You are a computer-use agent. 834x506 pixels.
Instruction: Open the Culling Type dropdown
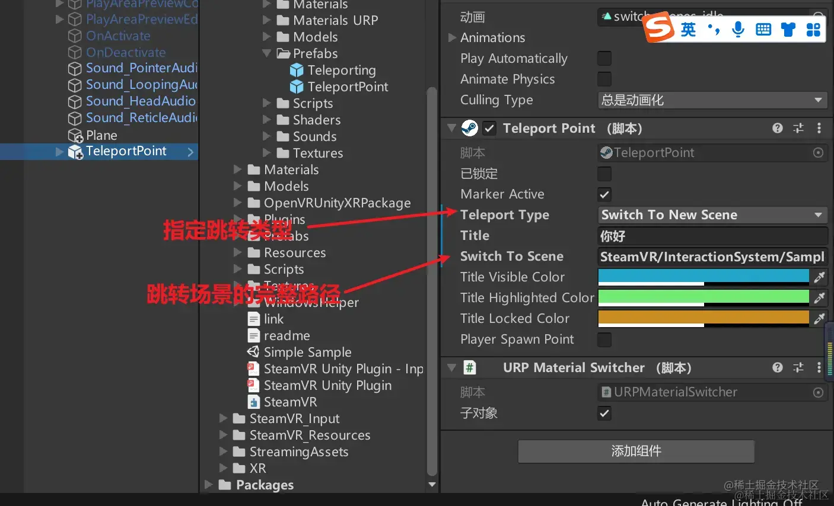(x=712, y=100)
